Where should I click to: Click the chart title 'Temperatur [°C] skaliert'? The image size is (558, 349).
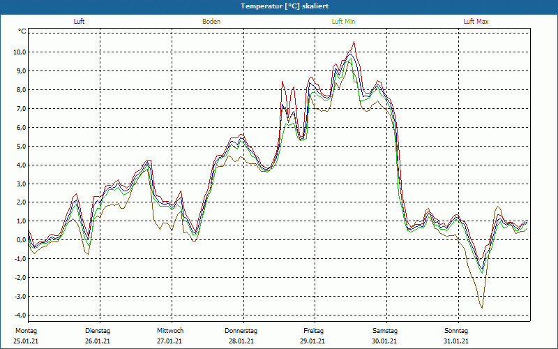click(x=279, y=6)
